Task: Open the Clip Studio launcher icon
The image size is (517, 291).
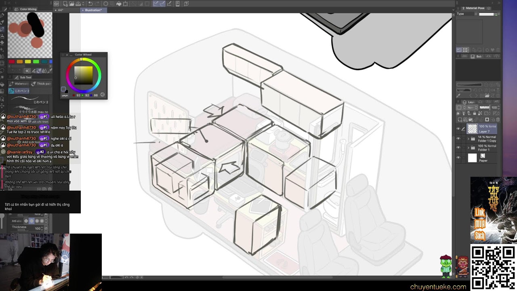Action: pos(57,4)
